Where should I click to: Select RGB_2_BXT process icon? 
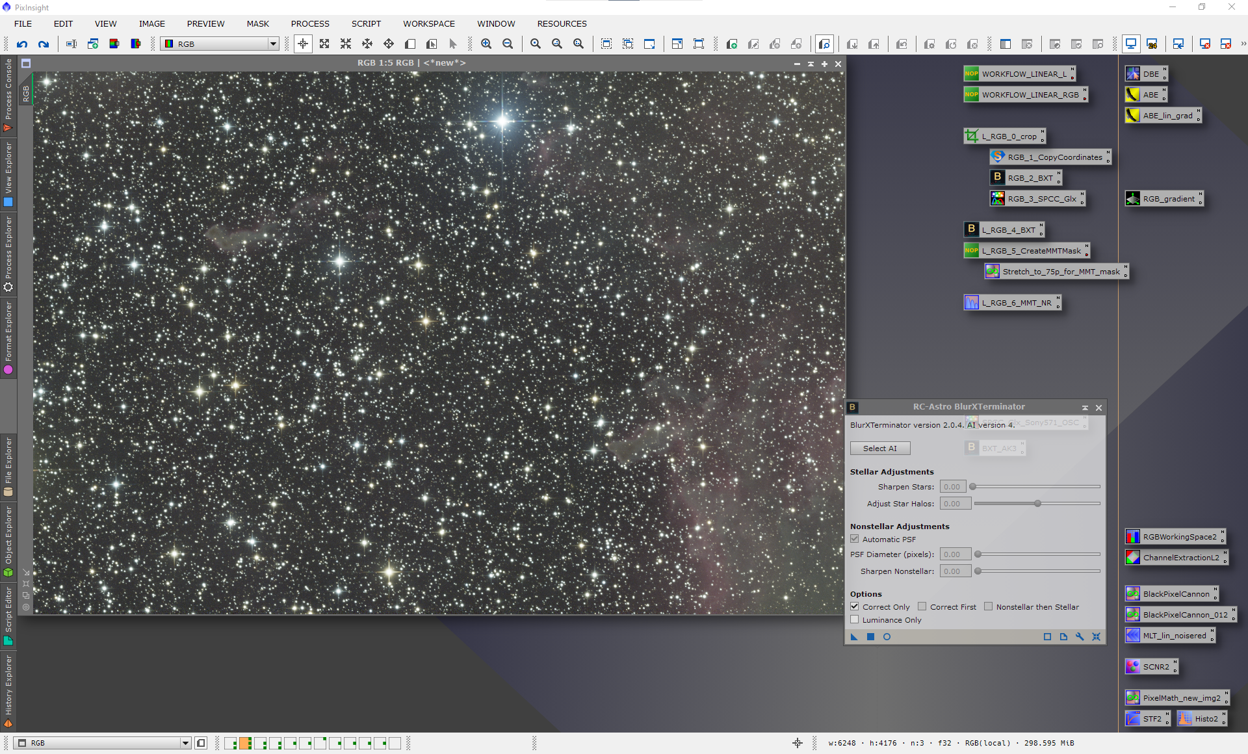coord(1026,178)
